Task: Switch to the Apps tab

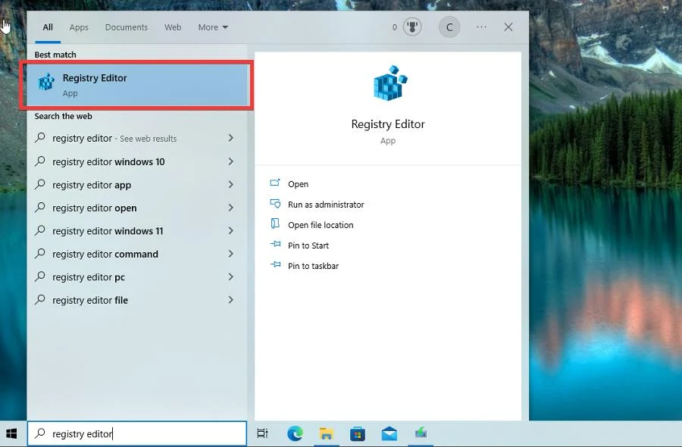Action: (x=79, y=27)
